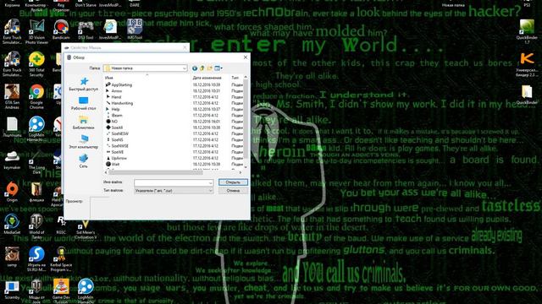Open the file type filter dropdown
The image size is (542, 304).
click(x=210, y=191)
